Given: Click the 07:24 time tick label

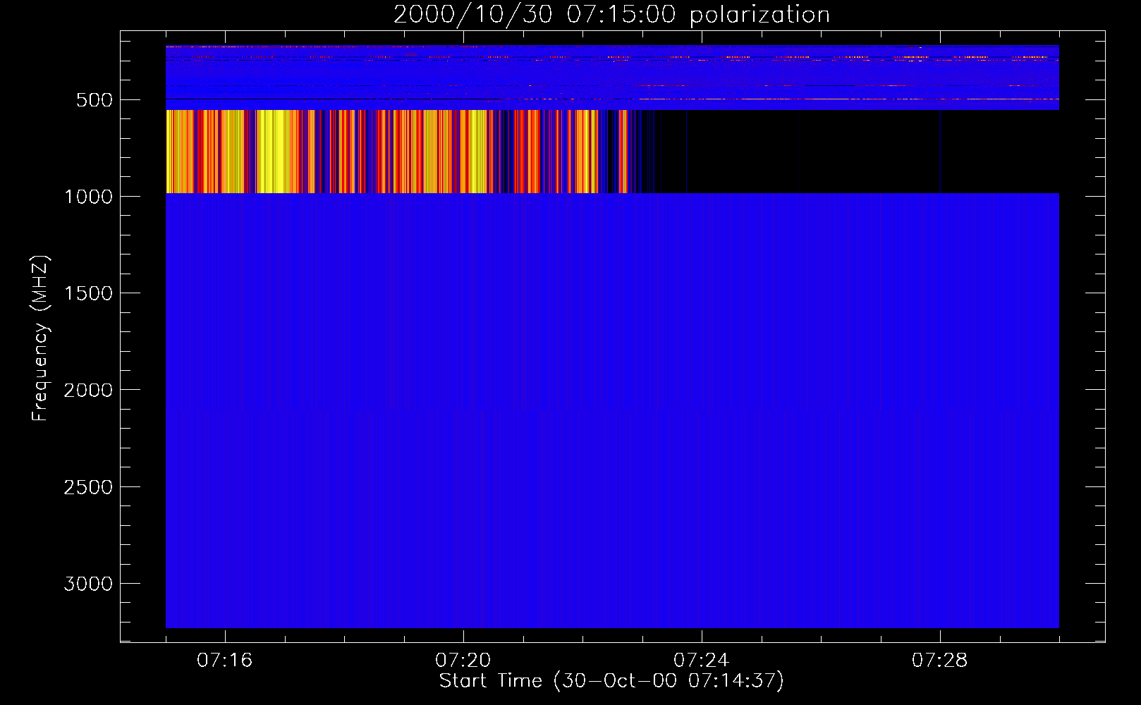Looking at the screenshot, I should [701, 661].
